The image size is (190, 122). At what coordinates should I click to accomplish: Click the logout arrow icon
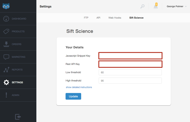[x=18, y=117]
